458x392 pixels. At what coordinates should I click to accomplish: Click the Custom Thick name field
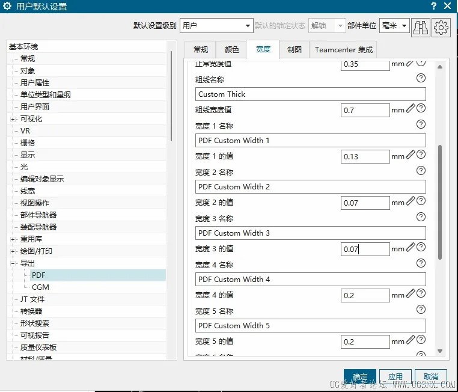click(x=311, y=94)
